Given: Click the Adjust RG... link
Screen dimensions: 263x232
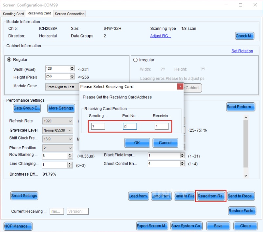Looking at the screenshot, I should pos(160,36).
